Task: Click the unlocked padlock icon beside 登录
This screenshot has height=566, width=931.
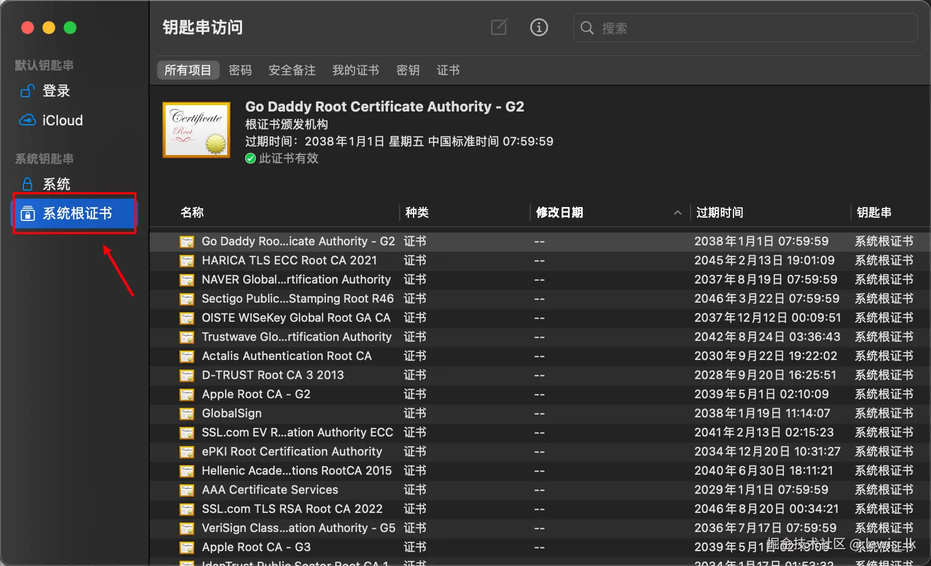Action: tap(28, 91)
